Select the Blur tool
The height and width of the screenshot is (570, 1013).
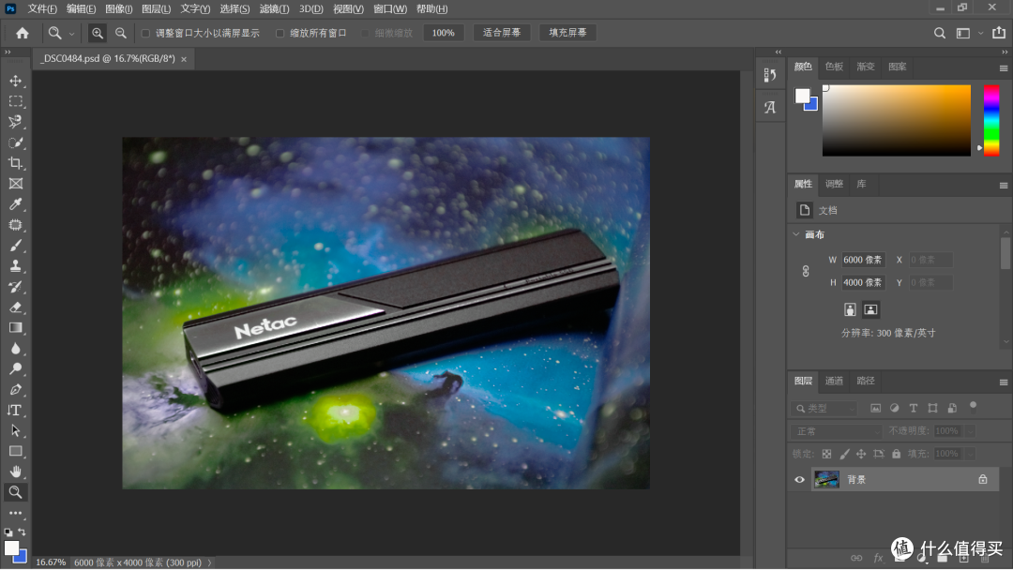pos(16,349)
